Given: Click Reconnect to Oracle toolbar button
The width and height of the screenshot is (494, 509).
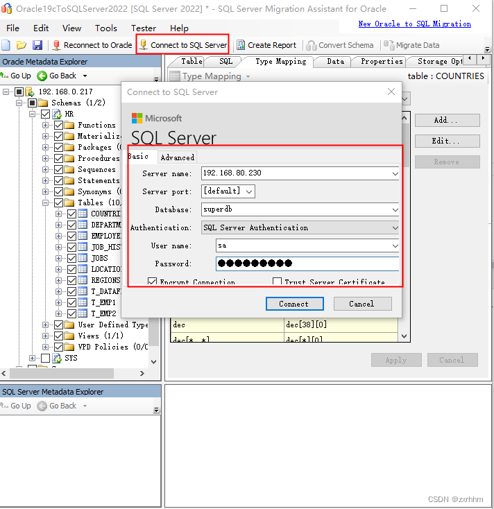Looking at the screenshot, I should (92, 45).
